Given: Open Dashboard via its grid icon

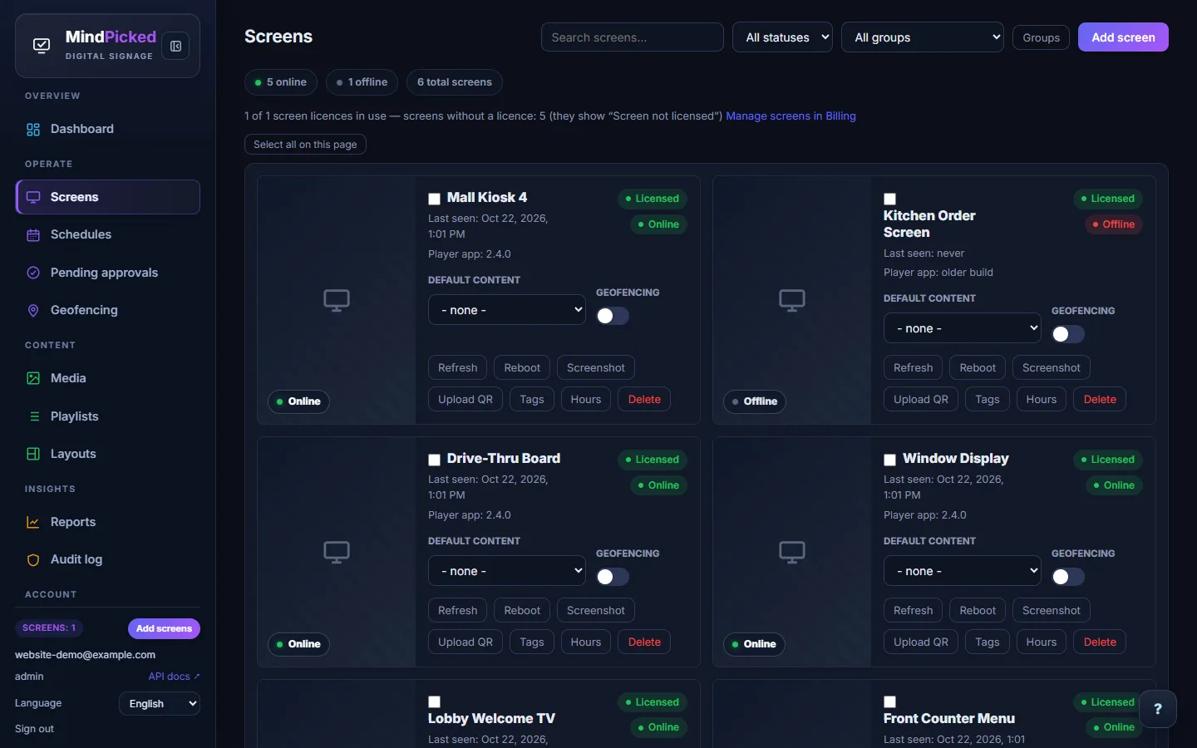Looking at the screenshot, I should [33, 130].
